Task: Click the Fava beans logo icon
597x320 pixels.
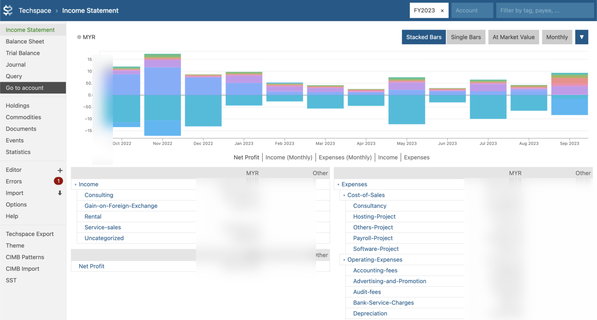Action: pos(7,10)
